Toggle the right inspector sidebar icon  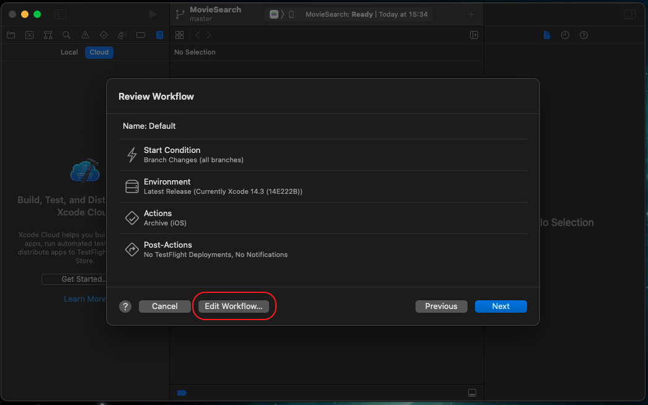(630, 14)
